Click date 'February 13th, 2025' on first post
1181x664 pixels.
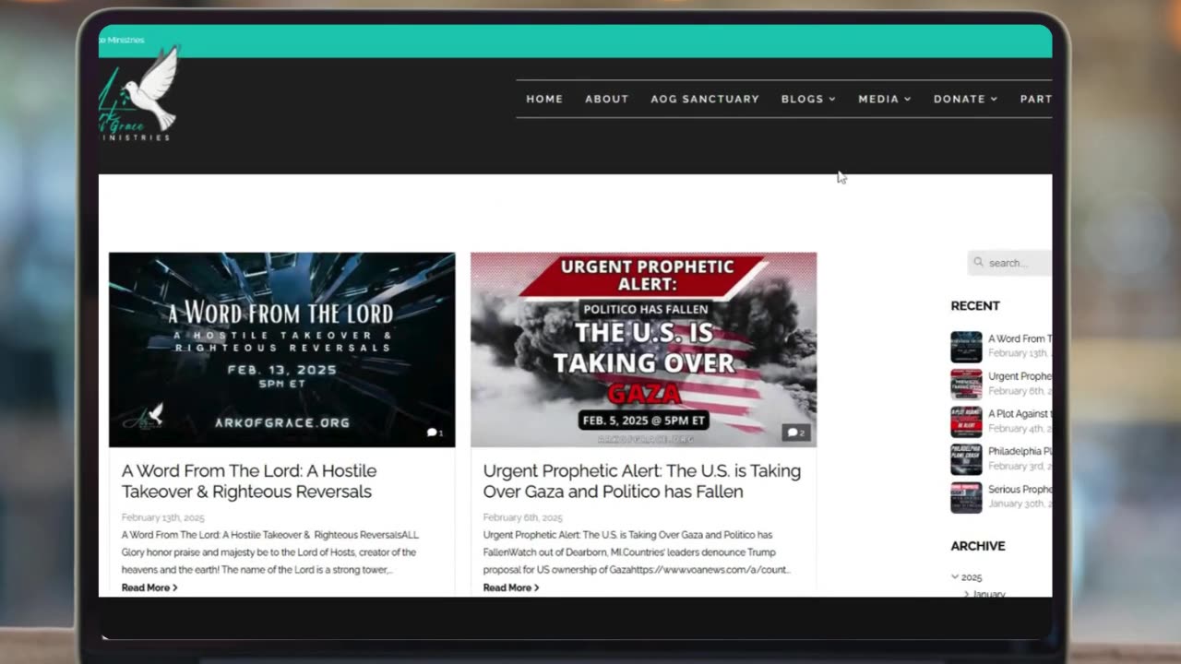pyautogui.click(x=163, y=517)
